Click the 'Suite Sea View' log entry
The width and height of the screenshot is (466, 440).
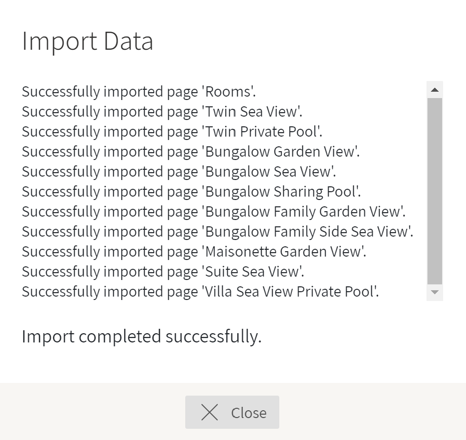pos(163,272)
